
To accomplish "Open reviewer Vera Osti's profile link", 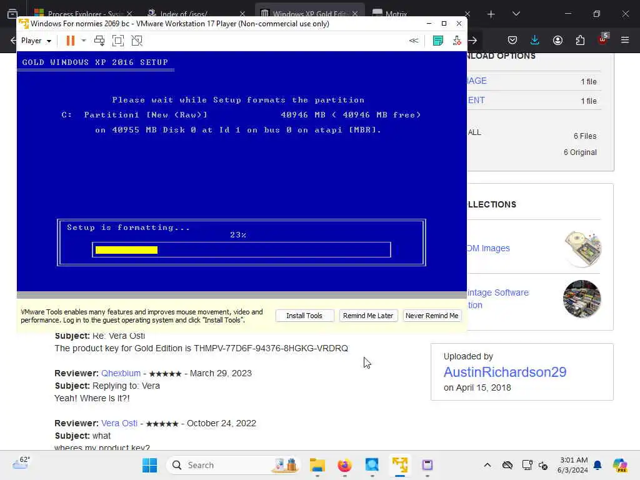I will pyautogui.click(x=119, y=423).
